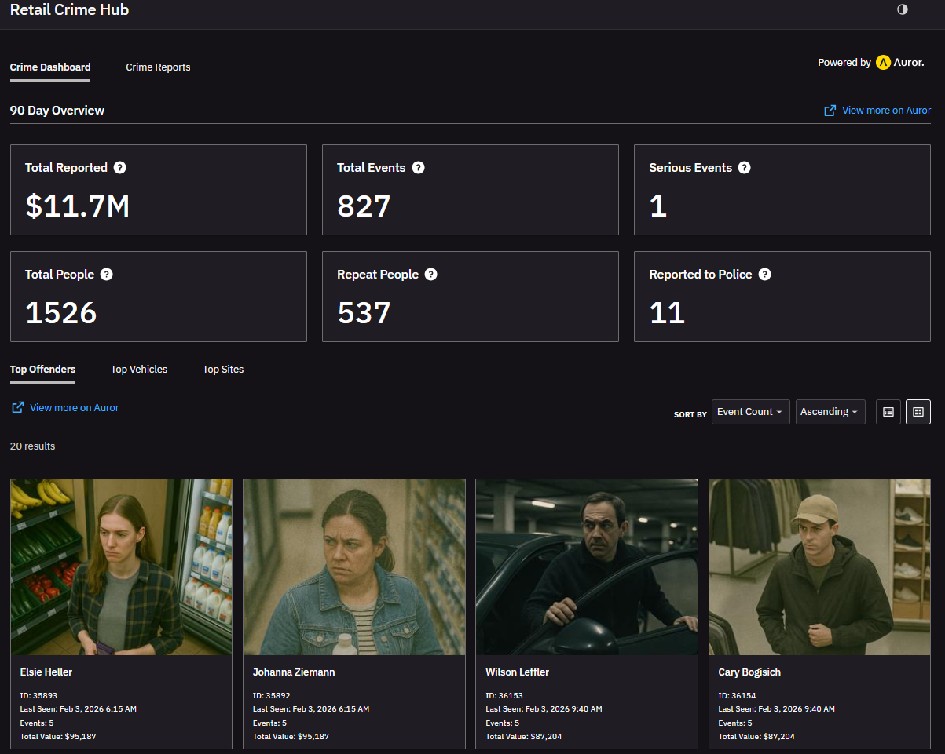Viewport: 945px width, 754px height.
Task: Select the Cary Bogisich name label
Action: click(749, 672)
